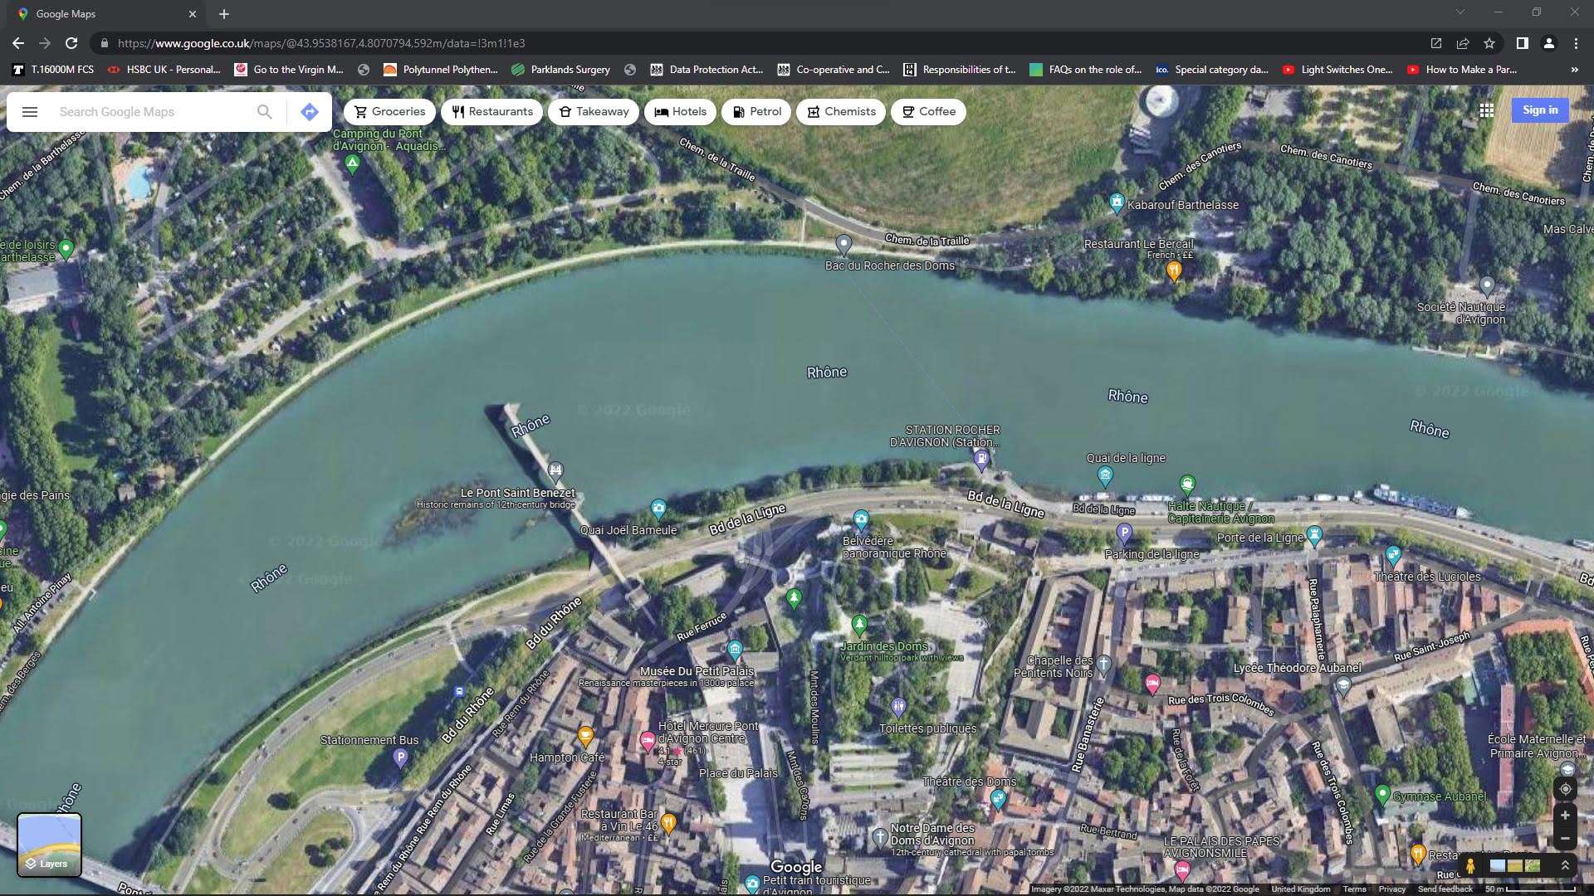
Task: Click Belvédère panoramique Rhône camera pin
Action: click(861, 520)
